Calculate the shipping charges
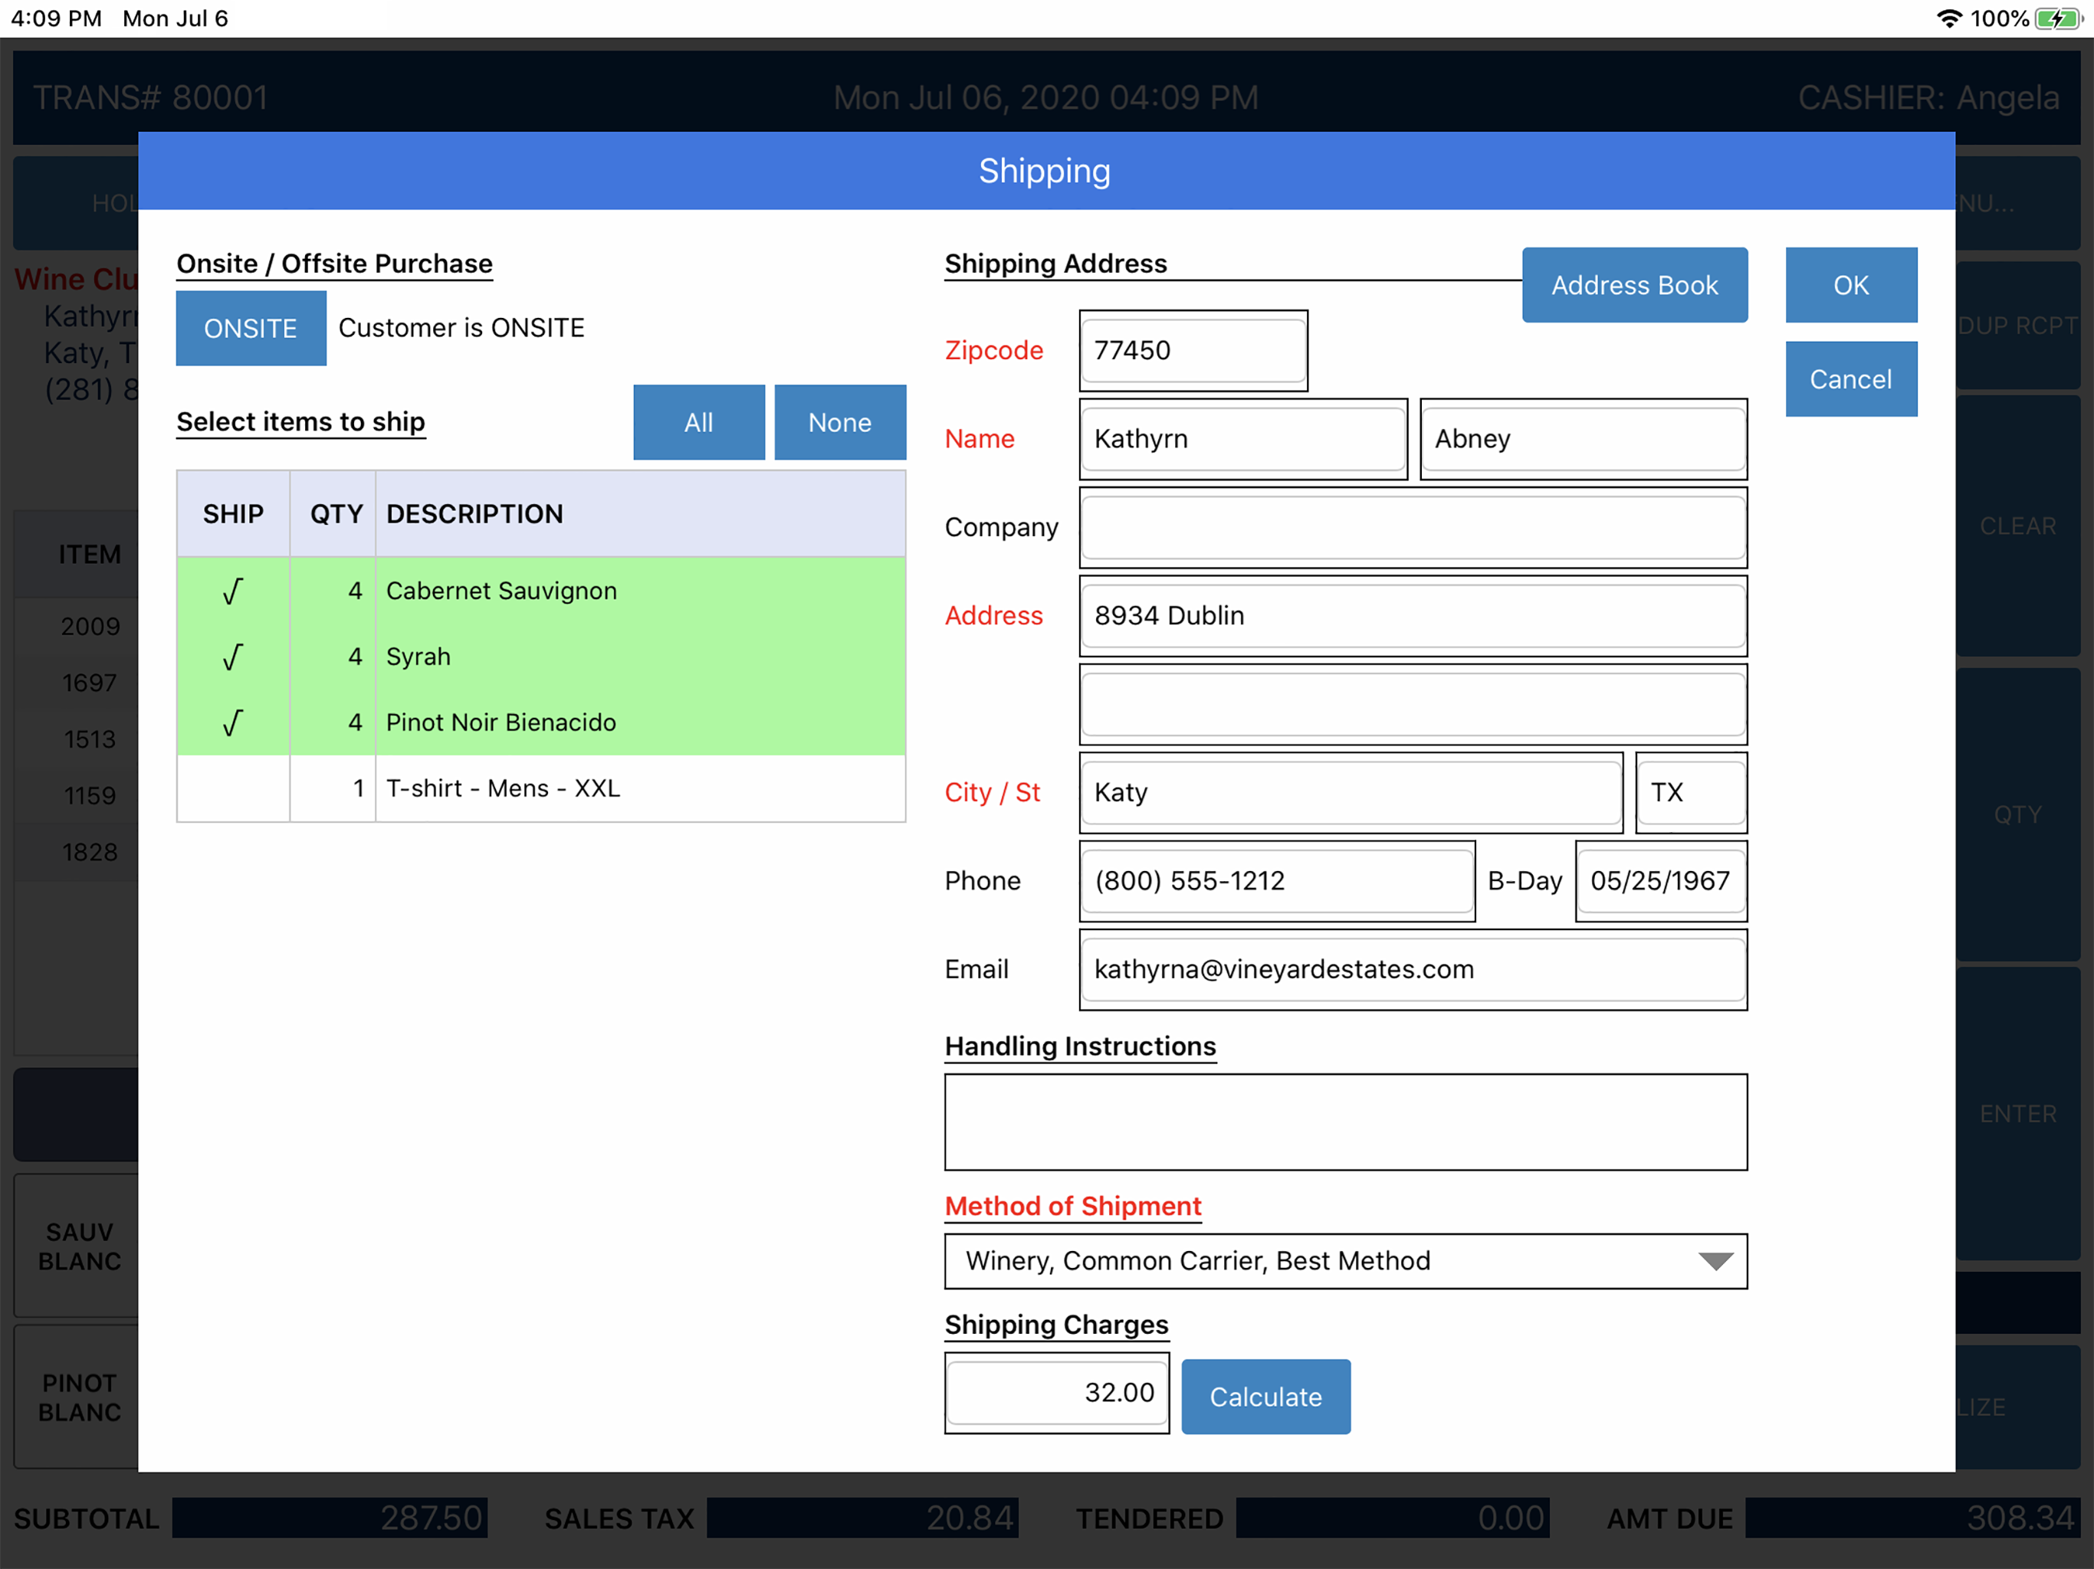The width and height of the screenshot is (2094, 1569). 1265,1397
